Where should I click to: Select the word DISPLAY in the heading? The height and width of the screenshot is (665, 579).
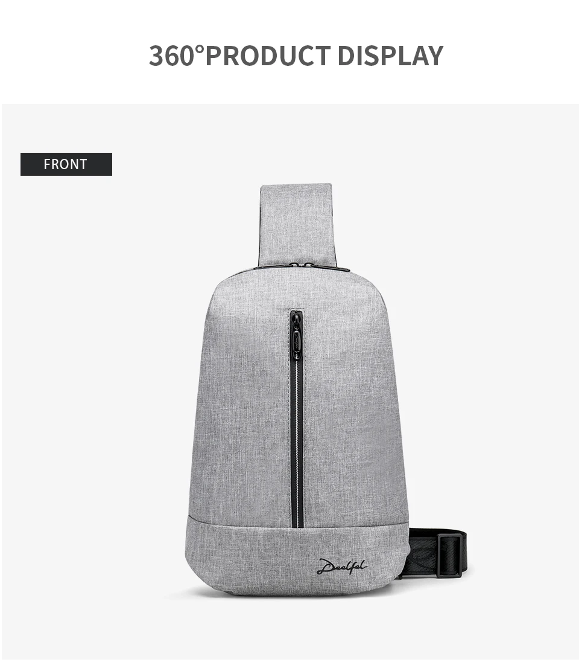(x=390, y=56)
